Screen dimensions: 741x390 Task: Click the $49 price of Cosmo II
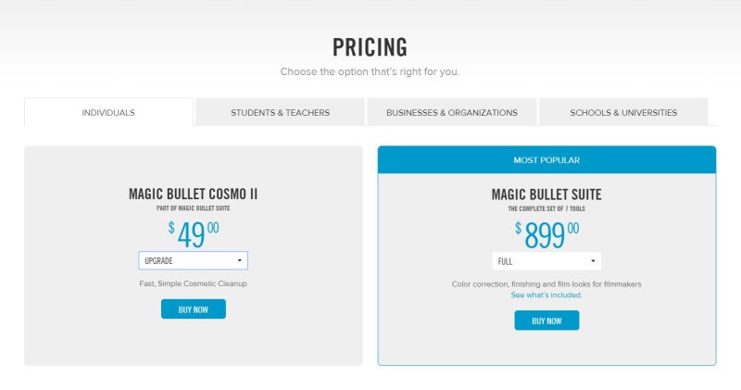pos(194,234)
